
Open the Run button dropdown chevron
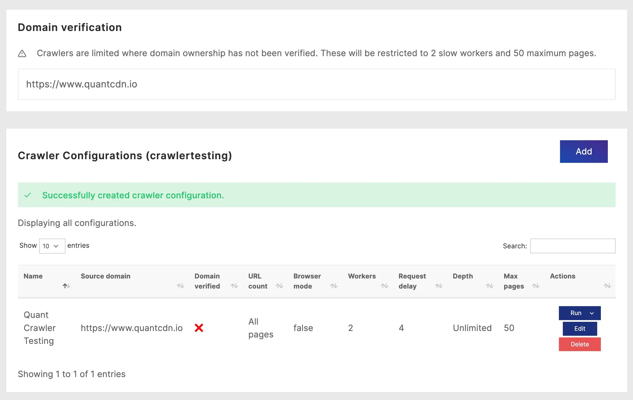point(592,313)
